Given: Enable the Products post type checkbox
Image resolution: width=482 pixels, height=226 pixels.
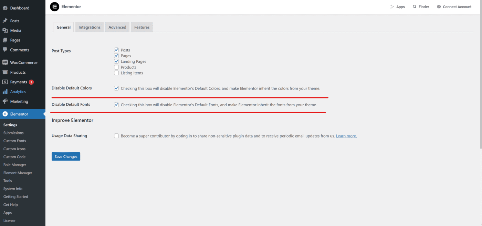Looking at the screenshot, I should click(x=116, y=67).
